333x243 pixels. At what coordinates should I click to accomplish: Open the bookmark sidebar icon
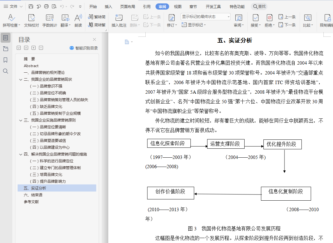point(6,60)
